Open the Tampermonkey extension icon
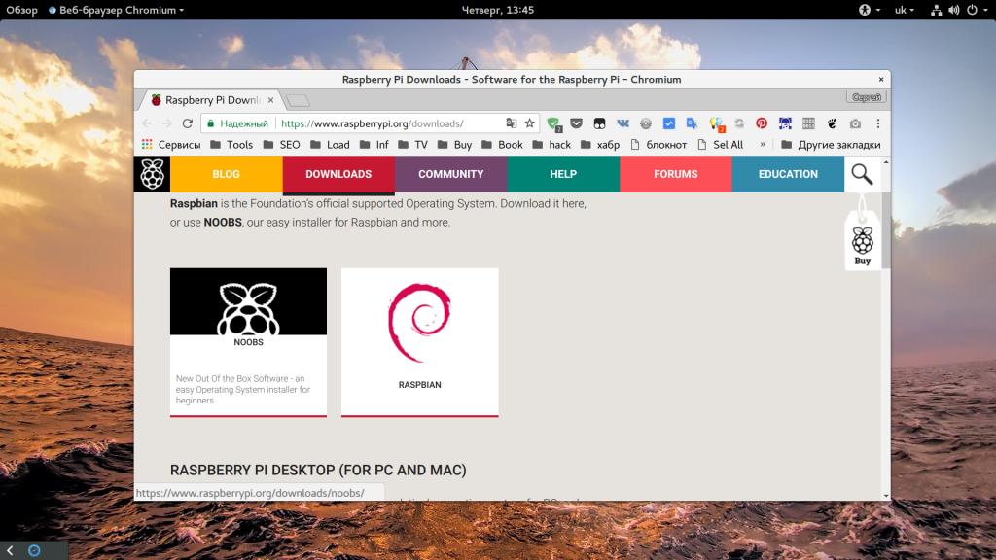 click(599, 123)
